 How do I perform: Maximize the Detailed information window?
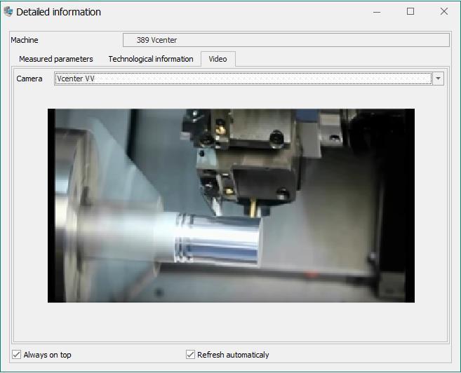(x=410, y=11)
